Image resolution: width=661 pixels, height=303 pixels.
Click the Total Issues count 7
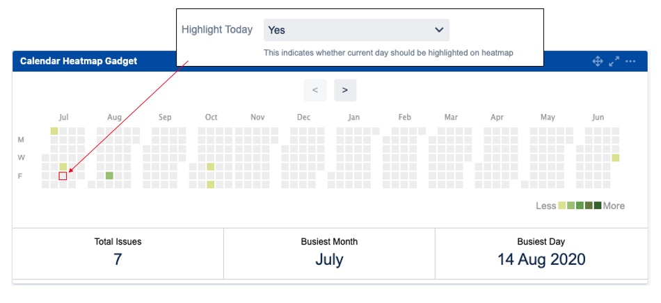pyautogui.click(x=118, y=260)
